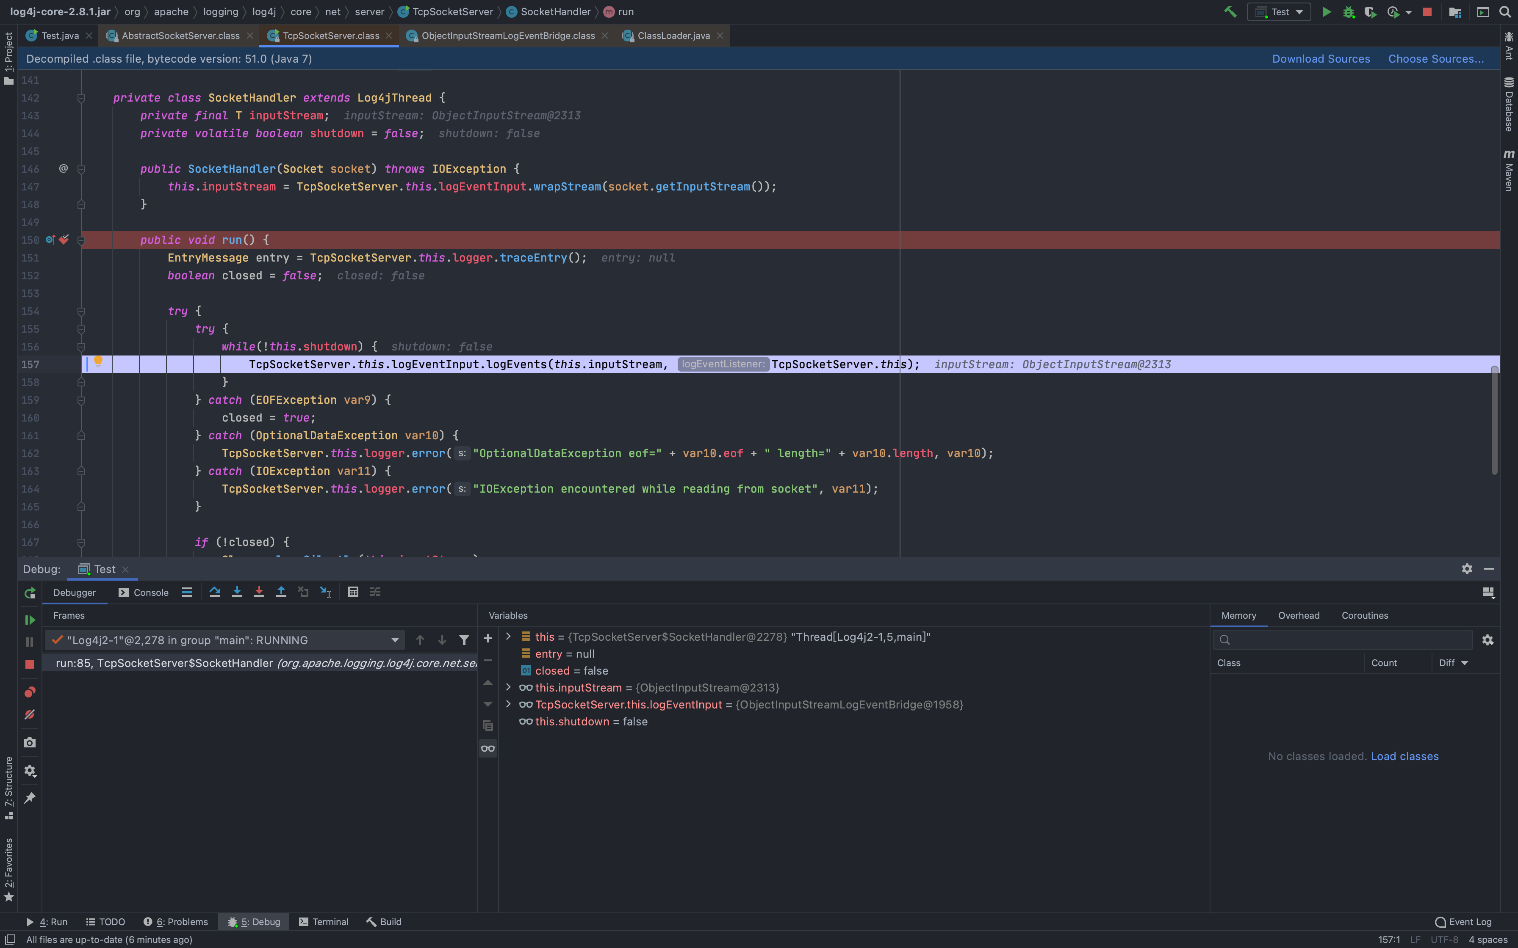Screen dimensions: 1518x948
Task: Toggle the Mute Breakpoints icon
Action: [30, 715]
